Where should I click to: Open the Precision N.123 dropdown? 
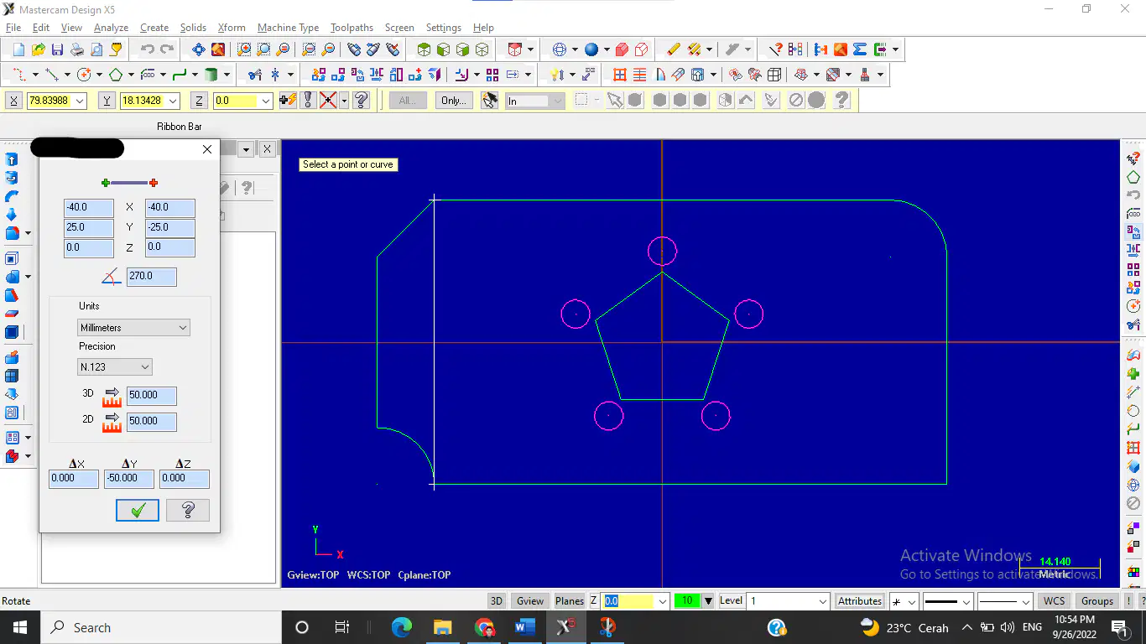(115, 366)
